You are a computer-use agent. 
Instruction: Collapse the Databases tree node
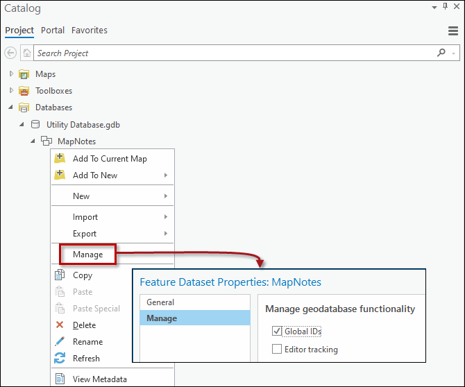coord(10,107)
